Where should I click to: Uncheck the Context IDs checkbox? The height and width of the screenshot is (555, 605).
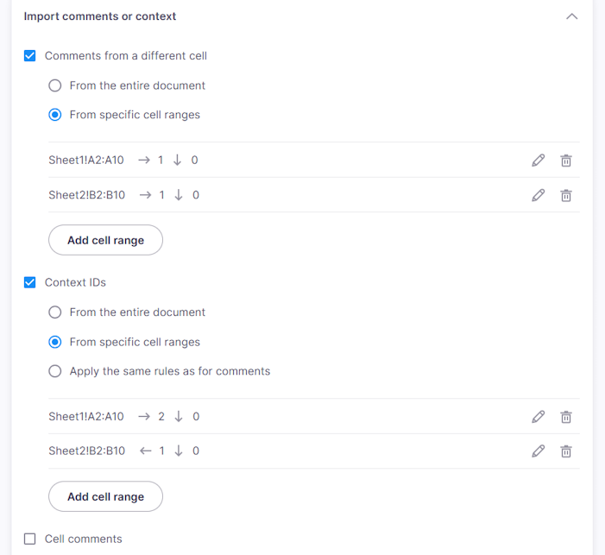click(x=29, y=282)
